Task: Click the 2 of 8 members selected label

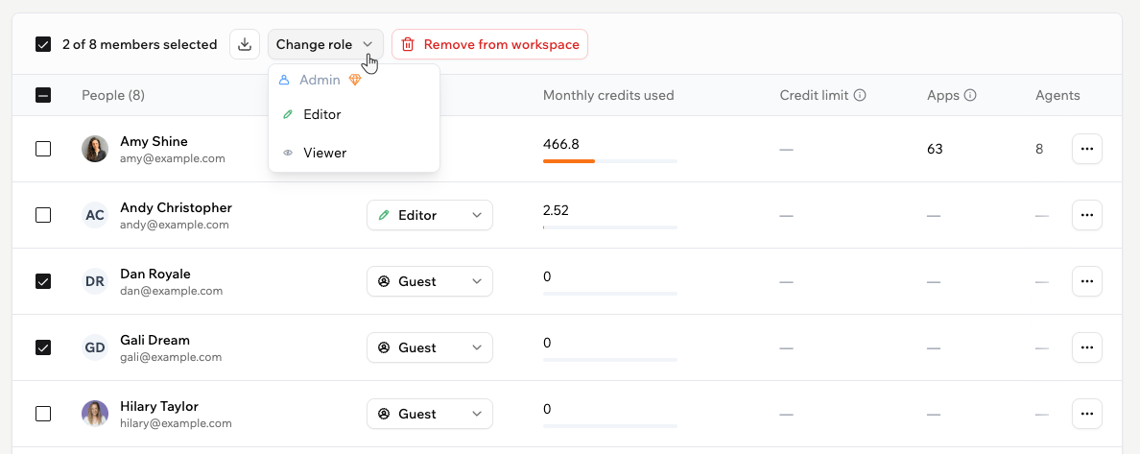Action: pos(139,44)
